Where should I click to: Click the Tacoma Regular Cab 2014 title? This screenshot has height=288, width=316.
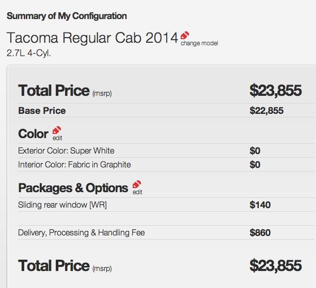pyautogui.click(x=92, y=38)
